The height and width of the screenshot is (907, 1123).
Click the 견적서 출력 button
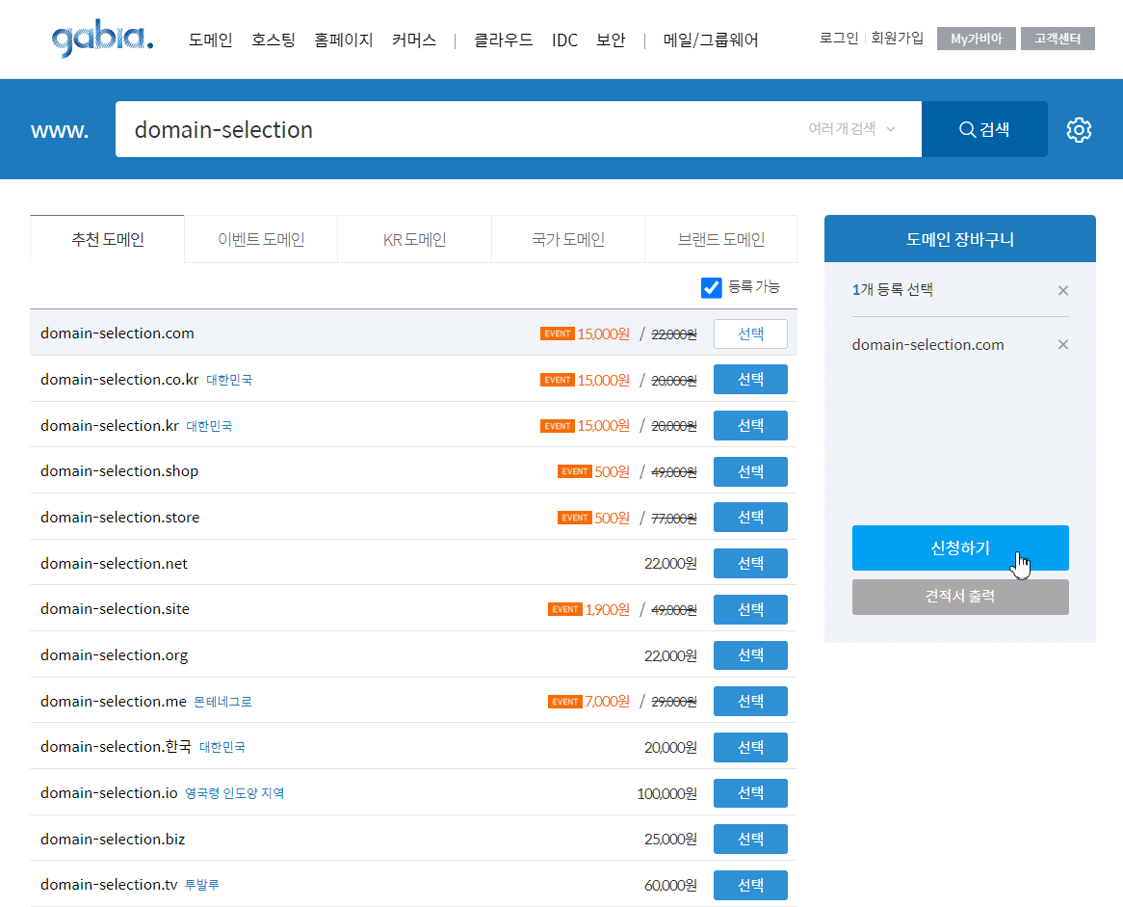[960, 597]
